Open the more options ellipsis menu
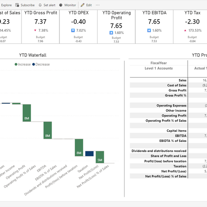This screenshot has height=207, width=207. [x=98, y=5]
